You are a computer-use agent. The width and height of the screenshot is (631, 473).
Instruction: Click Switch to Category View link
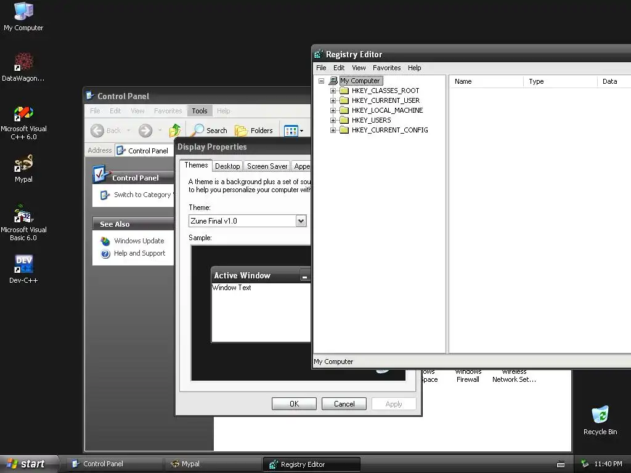click(x=144, y=195)
